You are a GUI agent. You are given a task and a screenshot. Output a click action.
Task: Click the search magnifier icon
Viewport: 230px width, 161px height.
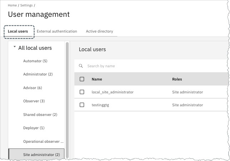click(x=81, y=66)
